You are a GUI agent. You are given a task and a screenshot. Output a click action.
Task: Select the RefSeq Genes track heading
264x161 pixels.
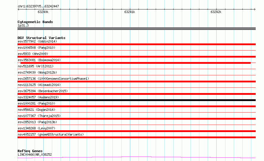click(30, 151)
